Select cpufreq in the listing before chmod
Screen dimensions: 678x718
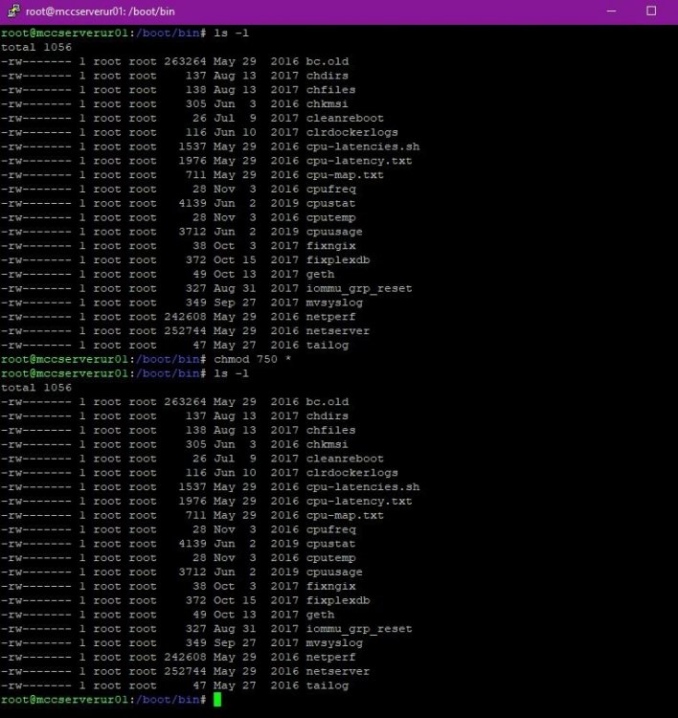click(330, 190)
